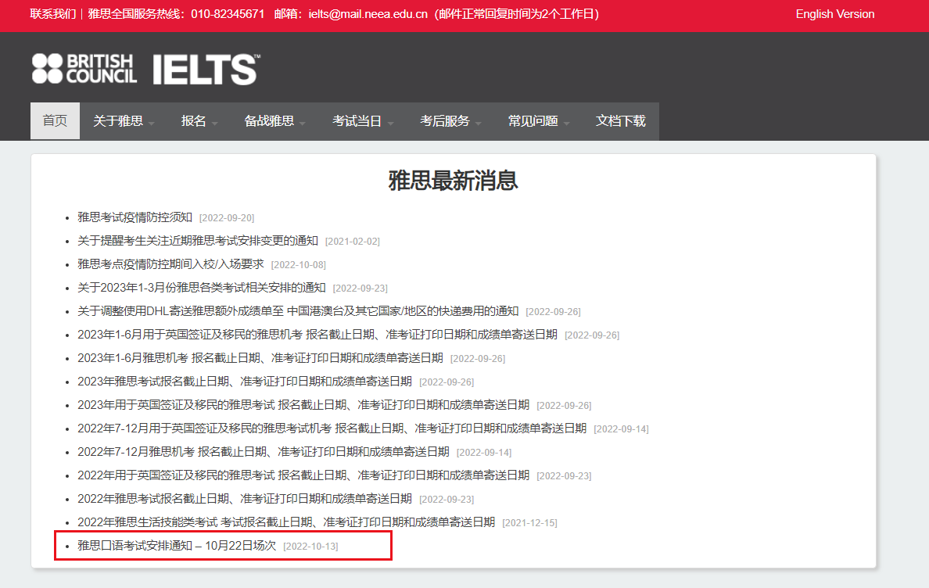Click the date [2022-09-20]
Image resolution: width=929 pixels, height=588 pixels.
point(227,218)
